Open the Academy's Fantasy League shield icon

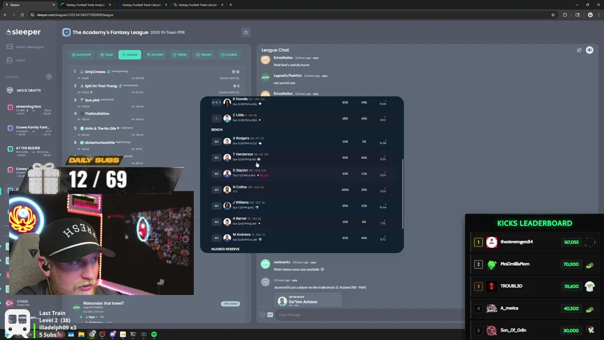[x=67, y=32]
